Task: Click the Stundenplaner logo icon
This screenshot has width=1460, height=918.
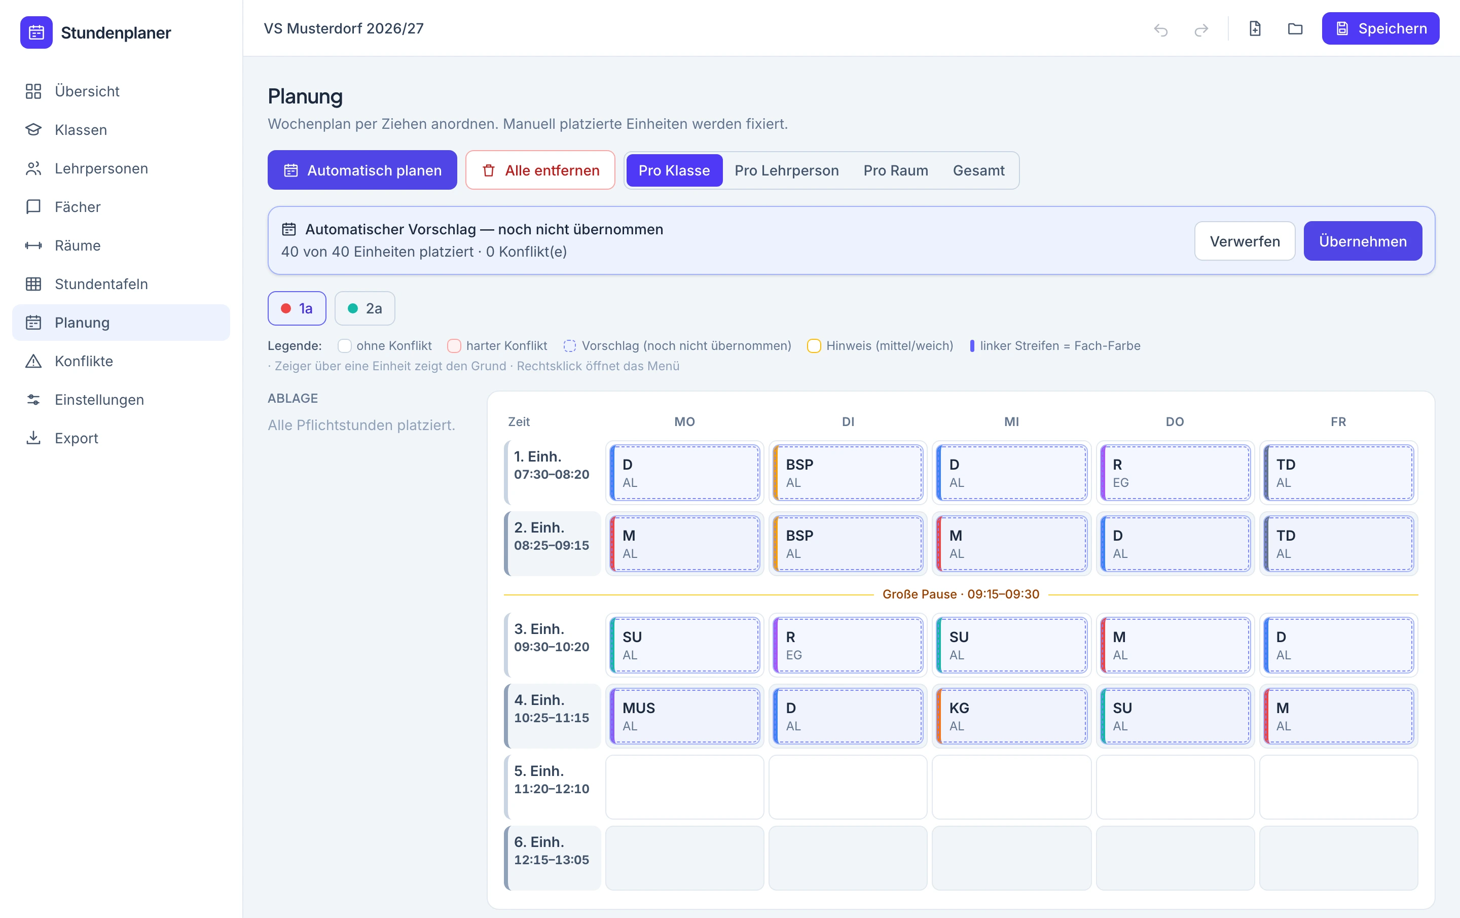Action: click(x=36, y=32)
